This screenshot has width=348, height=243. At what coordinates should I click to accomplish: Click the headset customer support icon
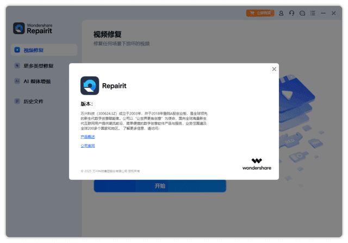[291, 13]
